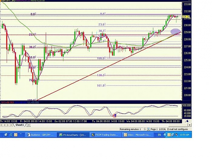Viewport: 212px width, 159px height.
Task: Open Inbox Microsoft Outlook taskbar button
Action: pos(138,135)
